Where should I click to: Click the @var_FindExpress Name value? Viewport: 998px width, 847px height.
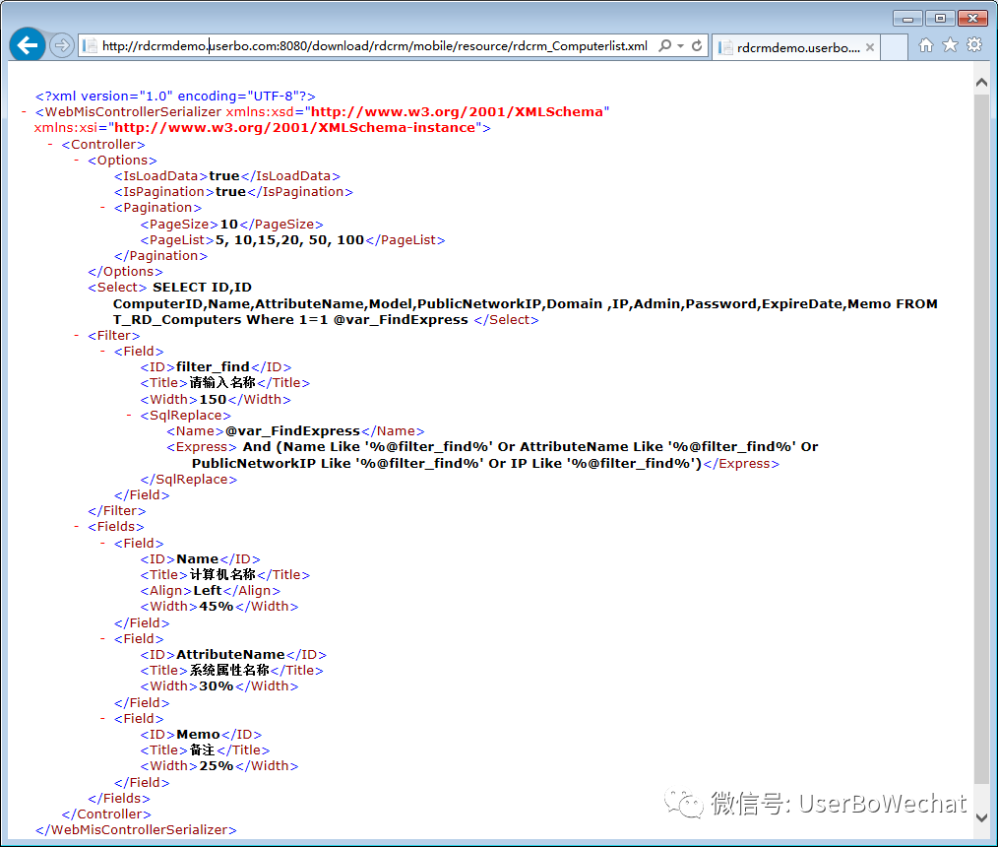(292, 431)
